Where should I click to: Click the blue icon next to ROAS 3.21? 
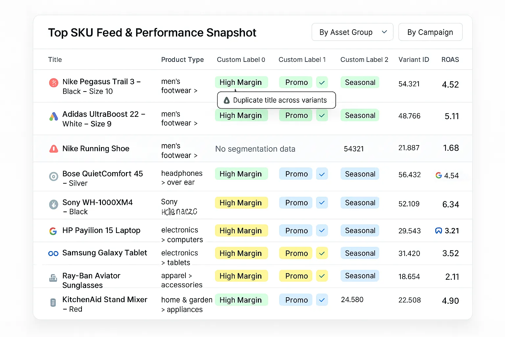pos(439,231)
